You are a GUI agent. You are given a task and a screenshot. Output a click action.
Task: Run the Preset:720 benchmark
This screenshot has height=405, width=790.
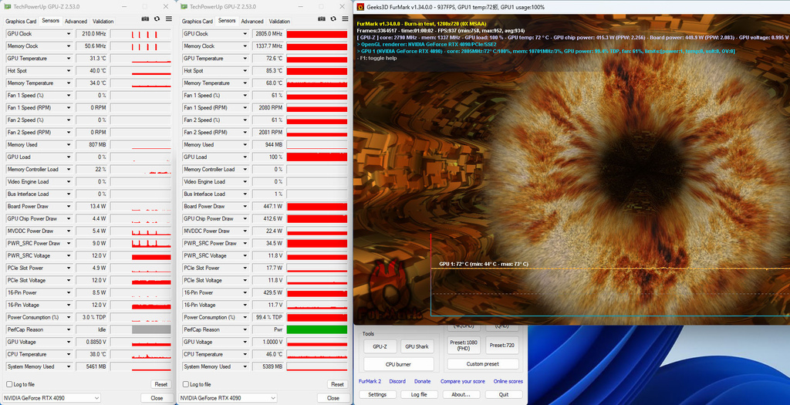click(502, 346)
